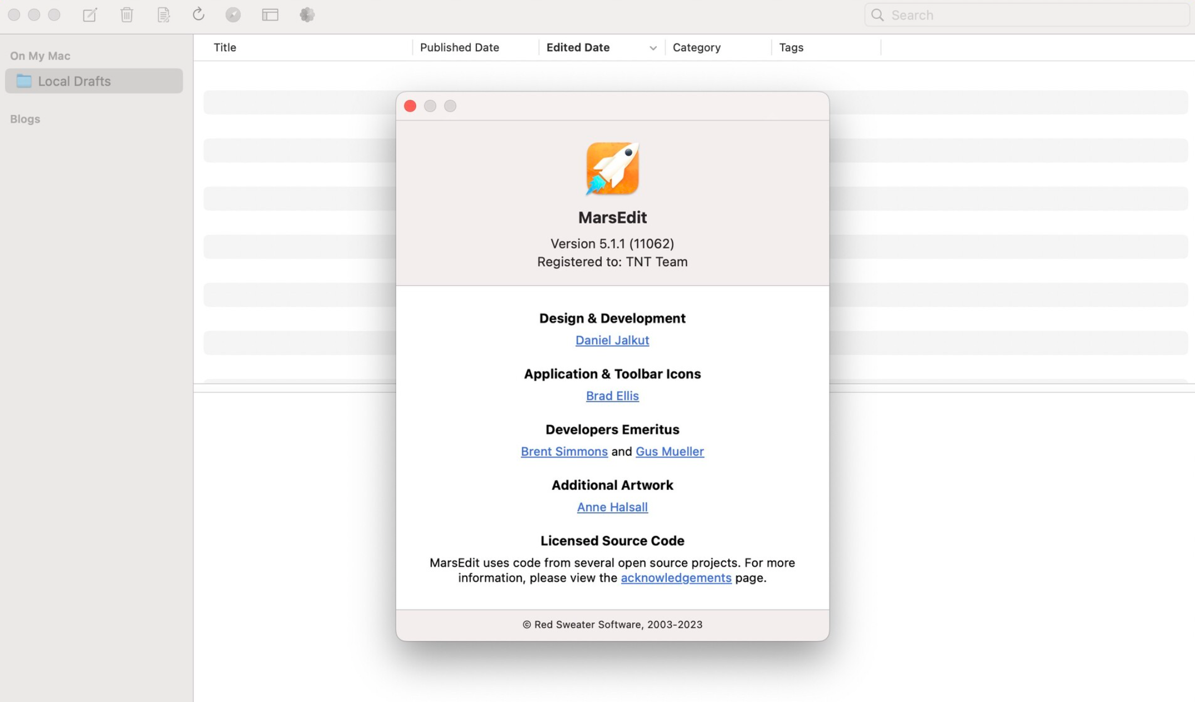Sort posts by Edited Date column
The image size is (1195, 702).
pos(578,47)
